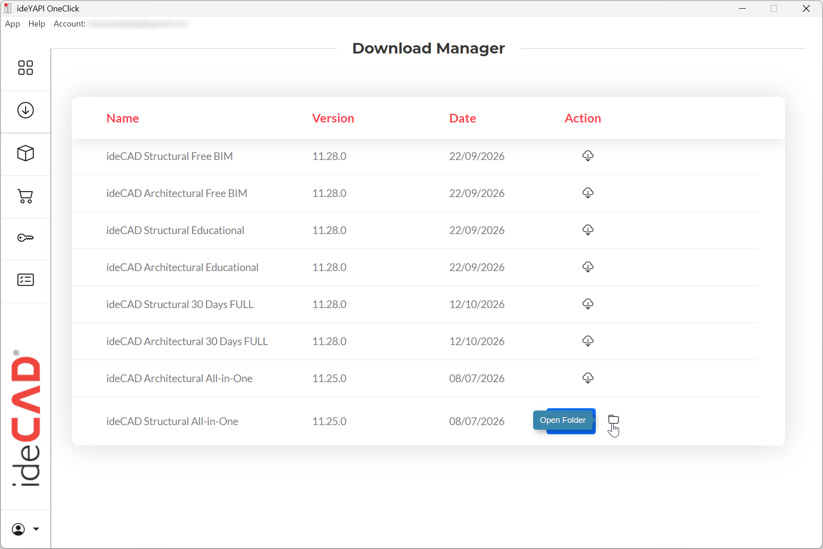The image size is (823, 549).
Task: Click date 08/07/2026 of Architectural All-in-One
Action: click(x=477, y=378)
